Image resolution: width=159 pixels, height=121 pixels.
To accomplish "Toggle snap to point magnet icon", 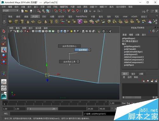I will click(x=64, y=11).
